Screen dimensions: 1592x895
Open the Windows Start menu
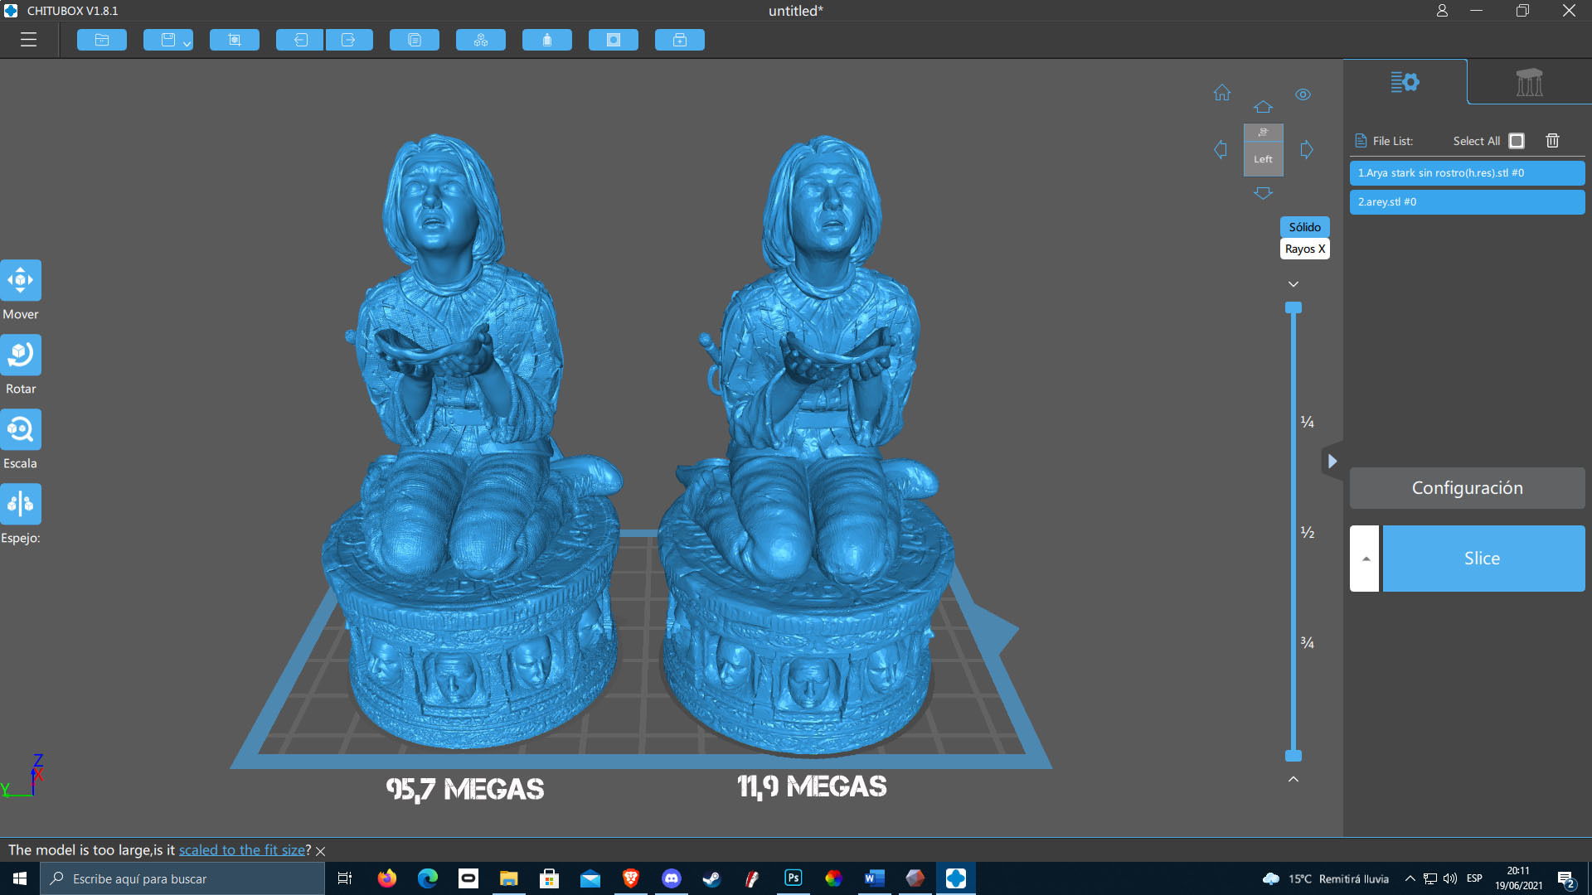click(x=20, y=878)
